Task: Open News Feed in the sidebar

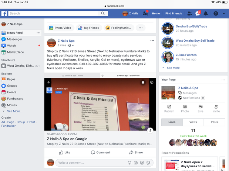Action: click(x=21, y=33)
